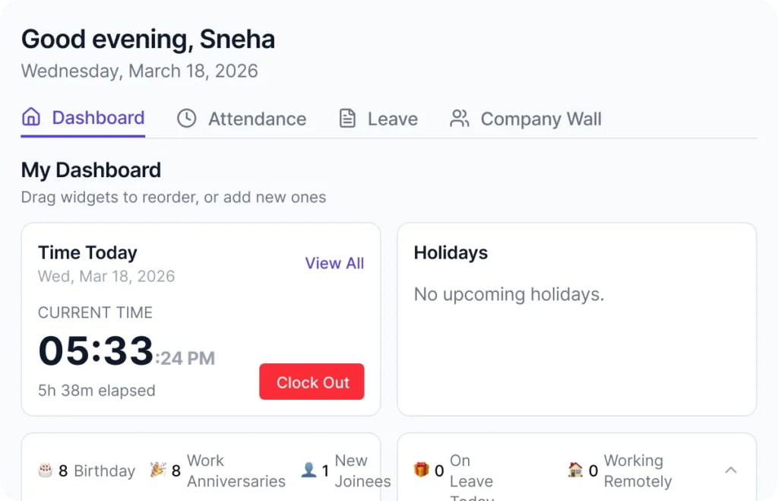Screen dimensions: 778x501
Task: Click the Attendance clock icon
Action: pyautogui.click(x=186, y=119)
